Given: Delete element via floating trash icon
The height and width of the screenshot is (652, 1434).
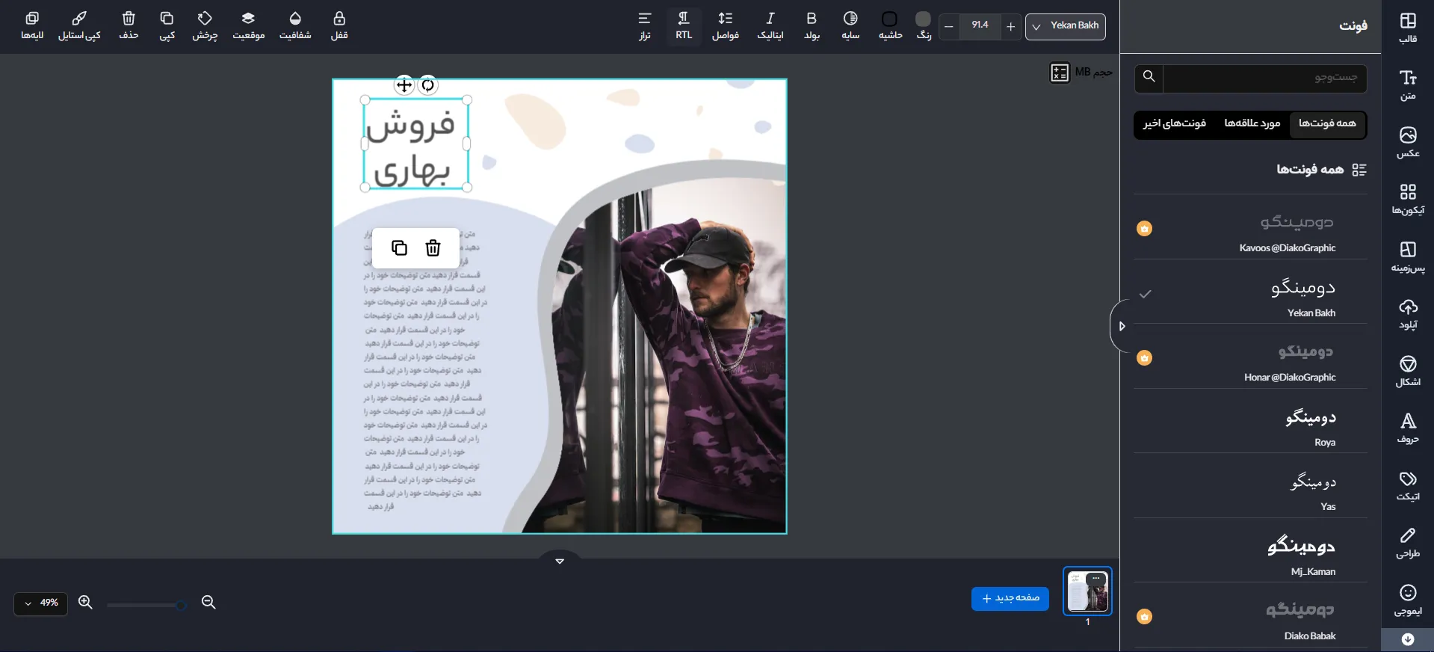Looking at the screenshot, I should 433,247.
